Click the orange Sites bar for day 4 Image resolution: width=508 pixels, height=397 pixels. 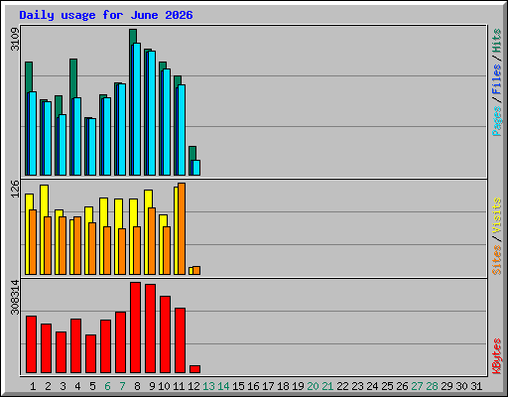[x=77, y=245]
